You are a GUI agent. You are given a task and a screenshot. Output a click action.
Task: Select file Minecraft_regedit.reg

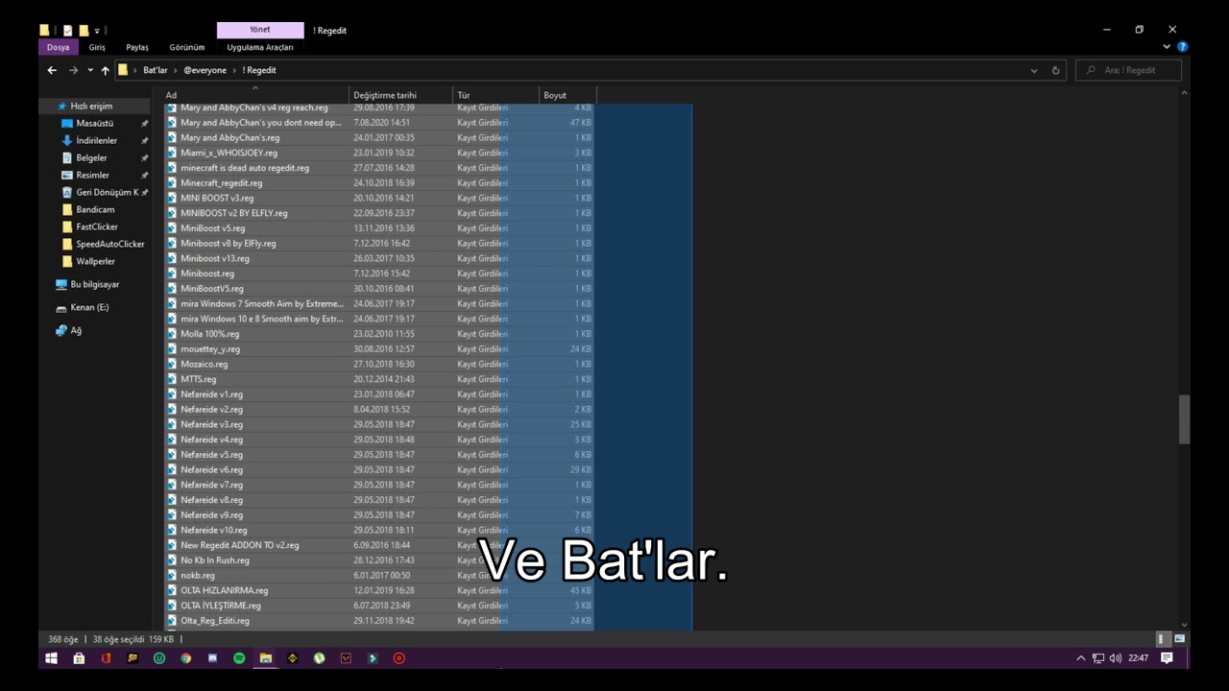pyautogui.click(x=221, y=183)
